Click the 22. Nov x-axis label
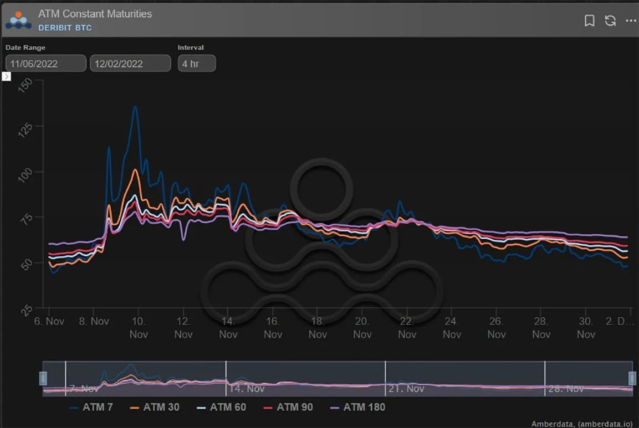639x428 pixels. 407,328
